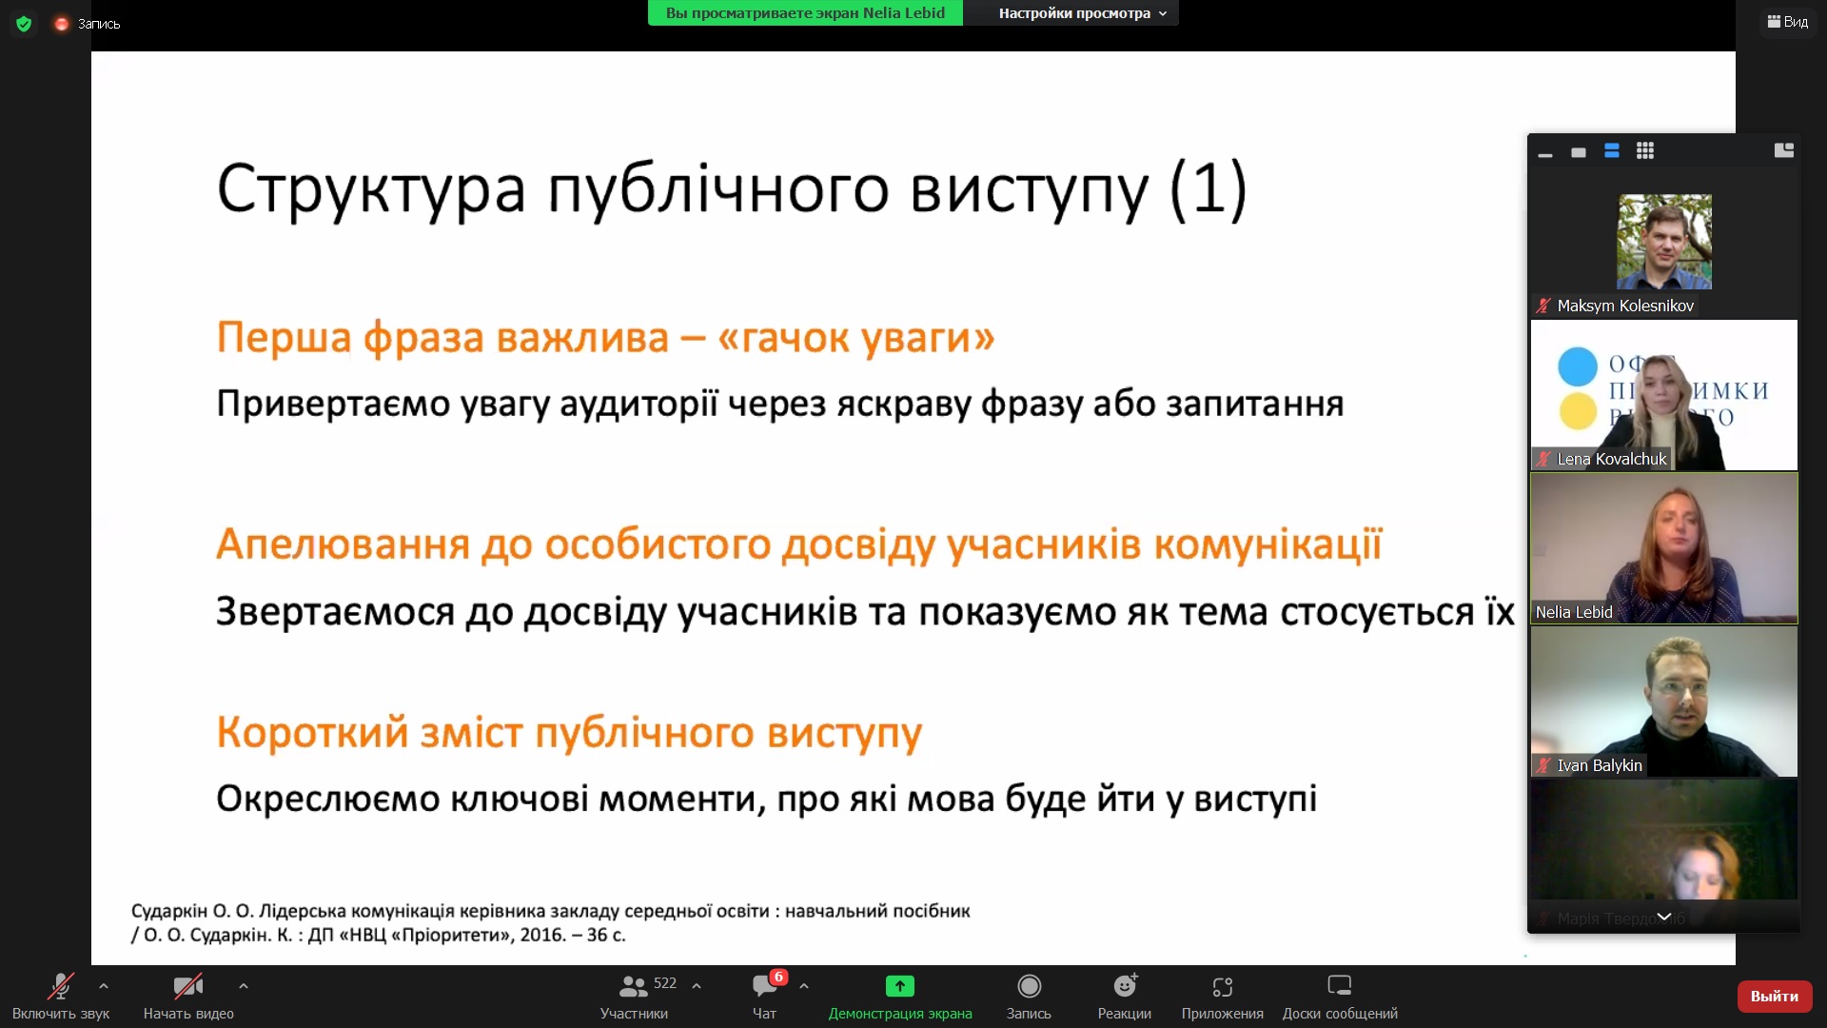
Task: Click the green Share Screen icon
Action: [x=899, y=986]
